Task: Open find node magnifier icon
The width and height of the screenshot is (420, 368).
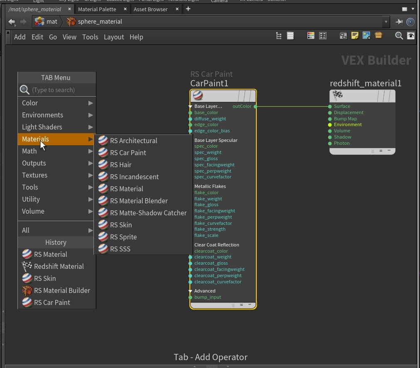Action: [399, 36]
